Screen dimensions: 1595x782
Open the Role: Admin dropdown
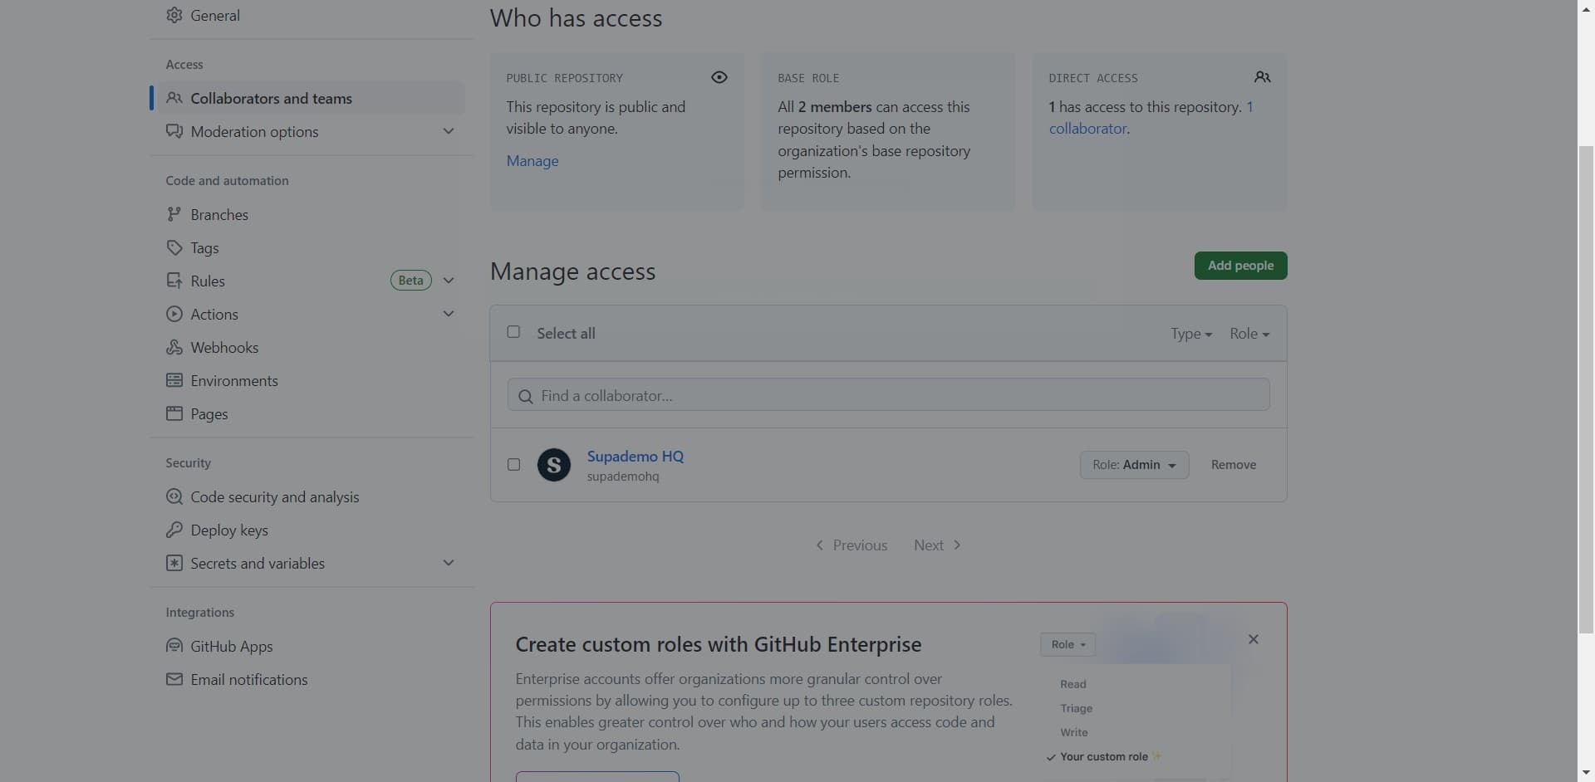[x=1134, y=465]
